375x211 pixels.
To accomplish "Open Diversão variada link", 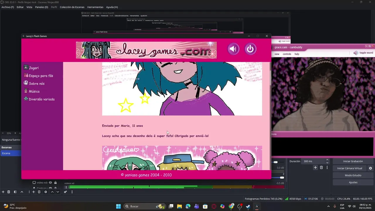I will click(42, 99).
